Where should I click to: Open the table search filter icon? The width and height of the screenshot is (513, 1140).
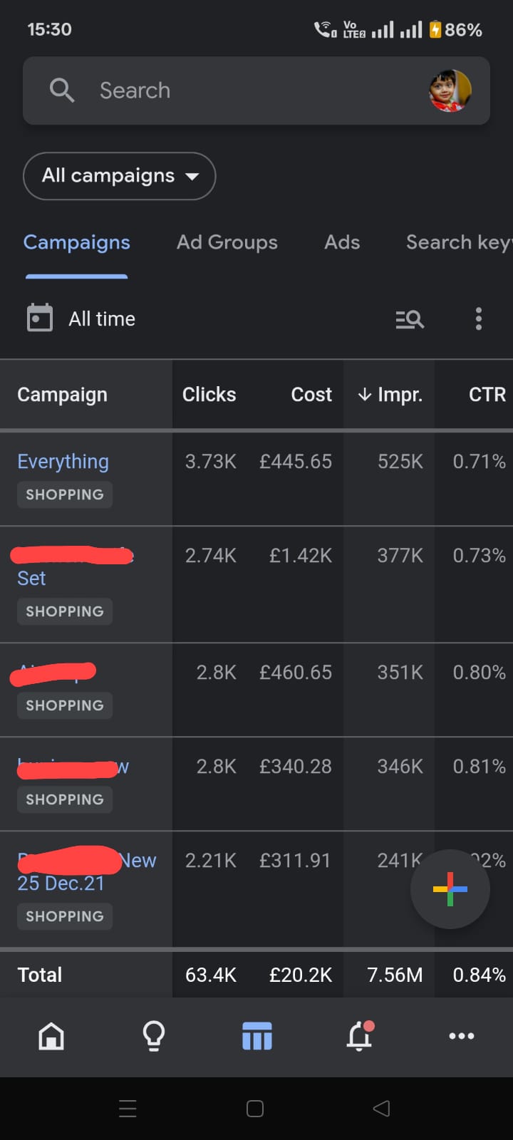(x=410, y=318)
